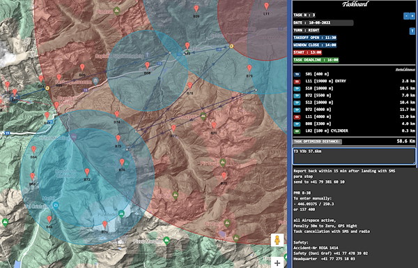
Task: Click the T3 V3b 57.6km comment box
Action: point(354,156)
